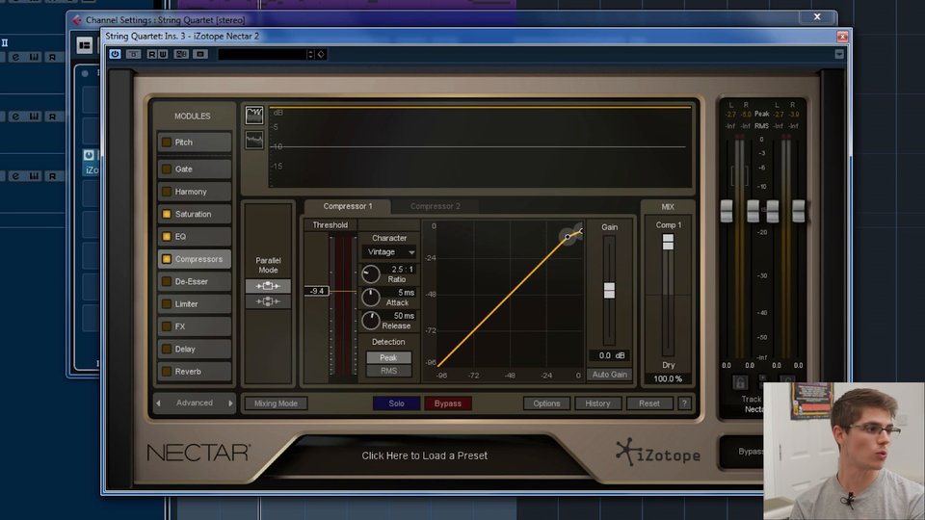Enable the De-Esser module checkbox
Screen dimensions: 925x520
167,281
